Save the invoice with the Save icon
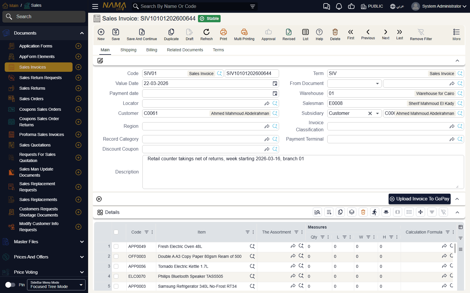Viewport: 470px width, 293px height. [x=116, y=35]
